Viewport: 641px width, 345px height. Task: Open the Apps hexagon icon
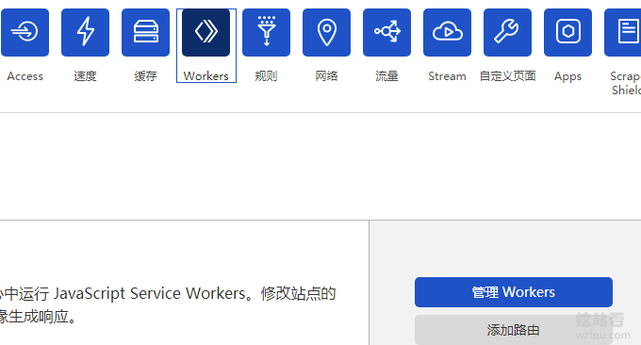point(567,32)
